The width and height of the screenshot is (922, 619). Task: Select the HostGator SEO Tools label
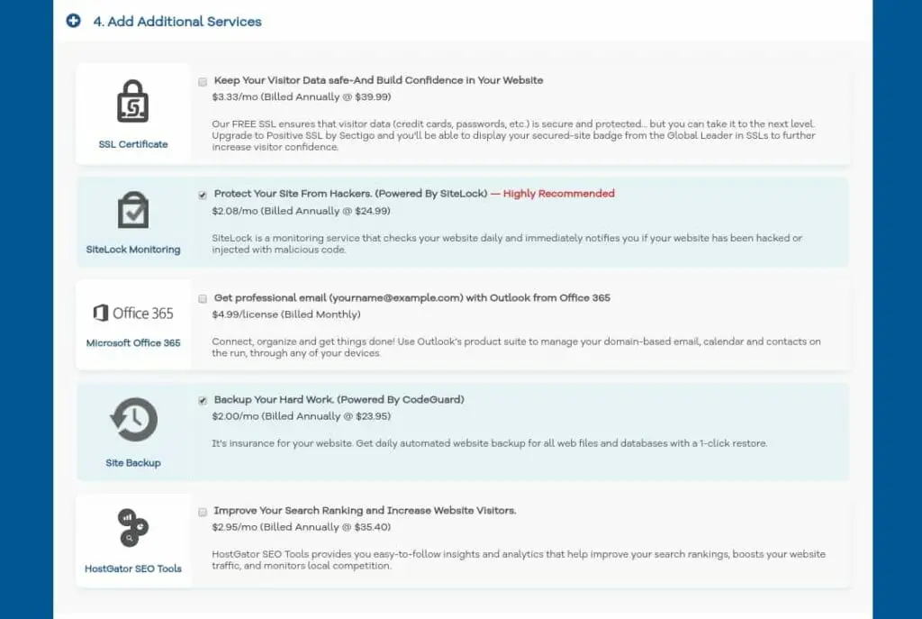(133, 569)
